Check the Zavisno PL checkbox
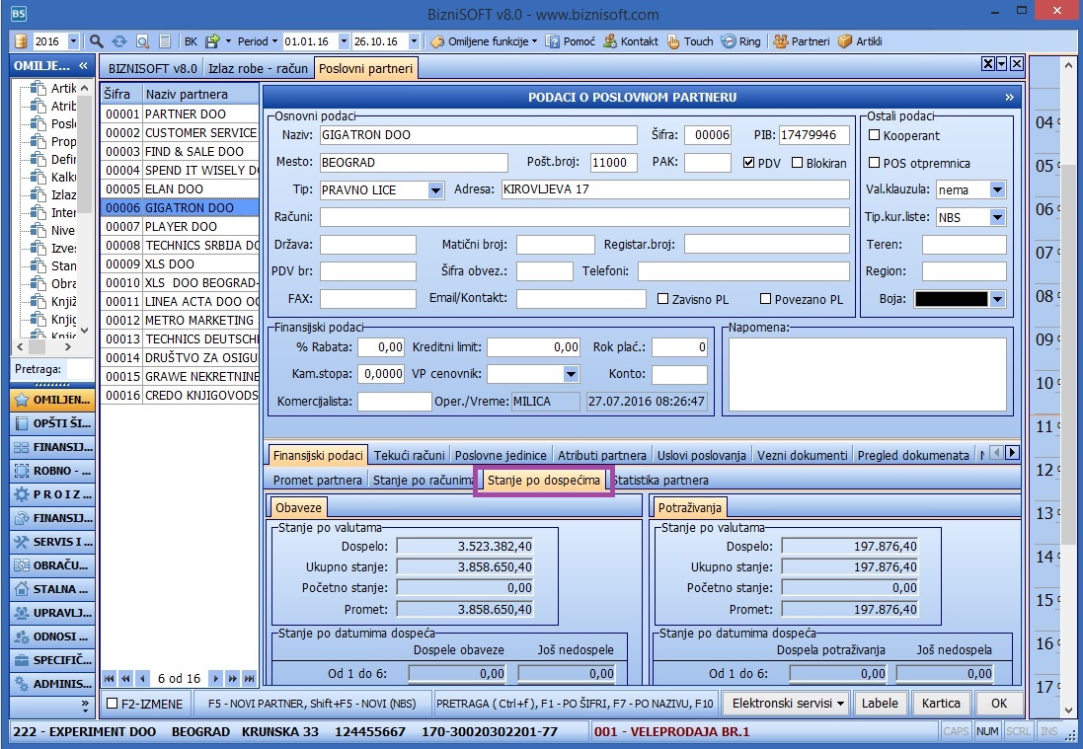Image resolution: width=1083 pixels, height=749 pixels. (x=663, y=299)
